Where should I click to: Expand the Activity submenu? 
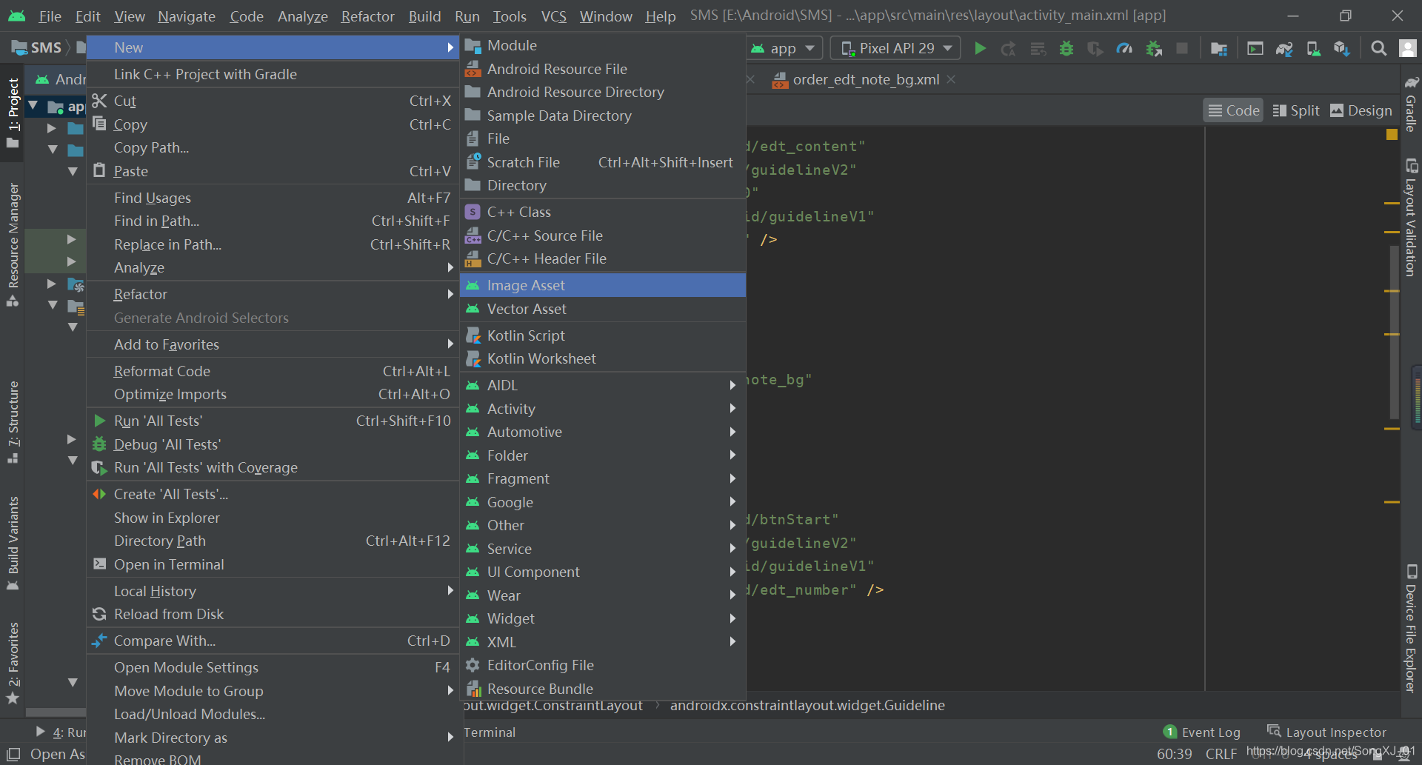pos(602,409)
